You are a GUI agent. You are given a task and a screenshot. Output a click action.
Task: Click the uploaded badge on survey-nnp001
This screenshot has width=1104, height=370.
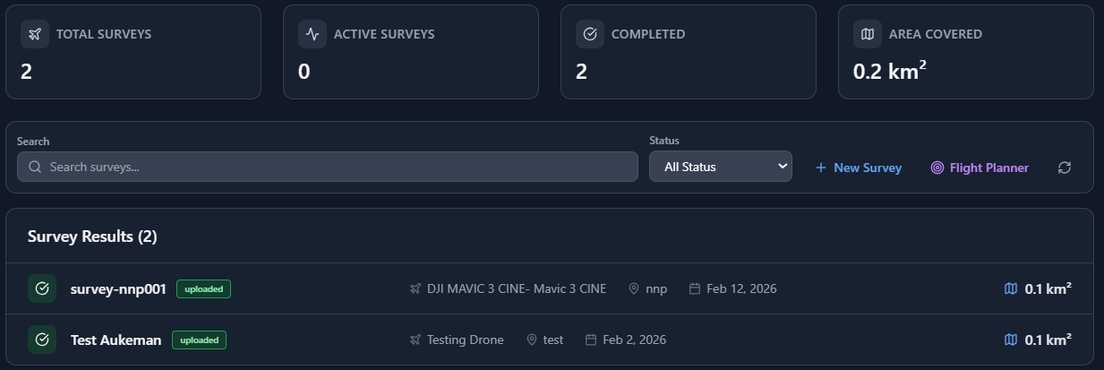coord(203,288)
